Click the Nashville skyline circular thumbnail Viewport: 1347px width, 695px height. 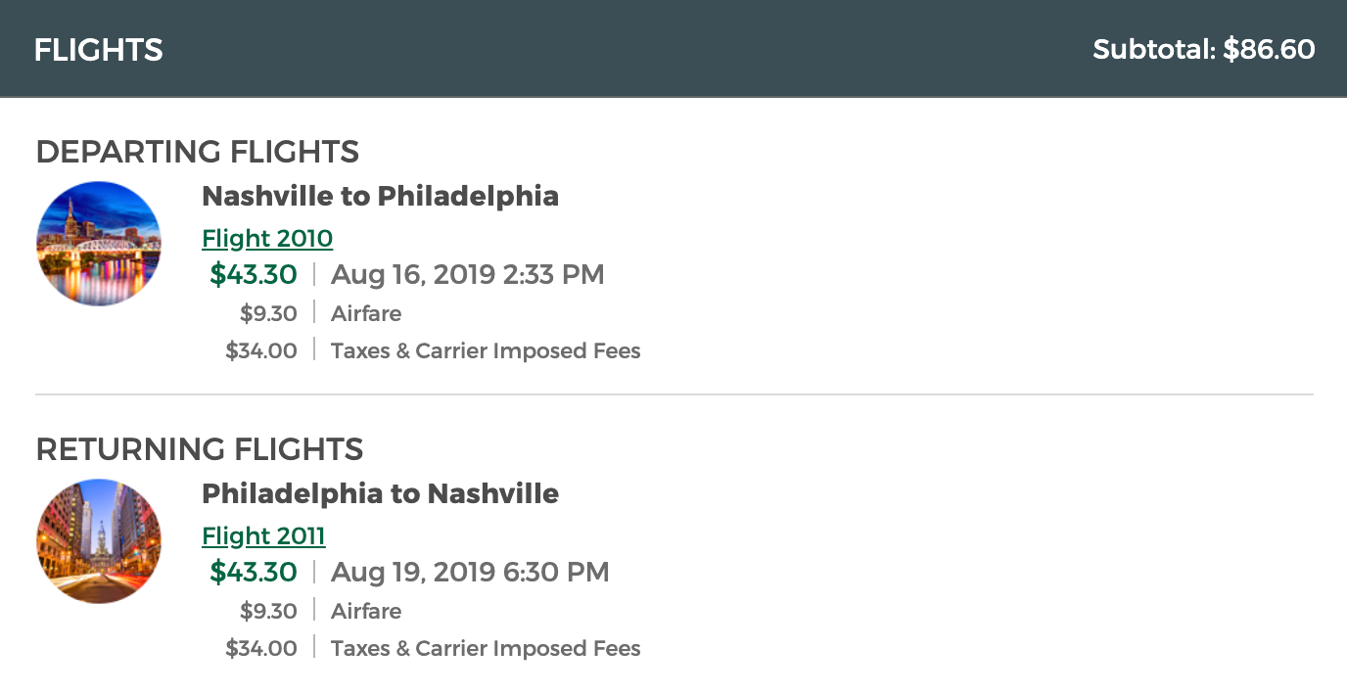[98, 244]
